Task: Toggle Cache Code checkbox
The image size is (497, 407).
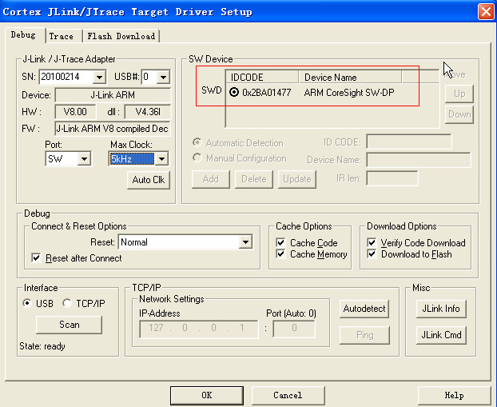Action: pos(280,242)
